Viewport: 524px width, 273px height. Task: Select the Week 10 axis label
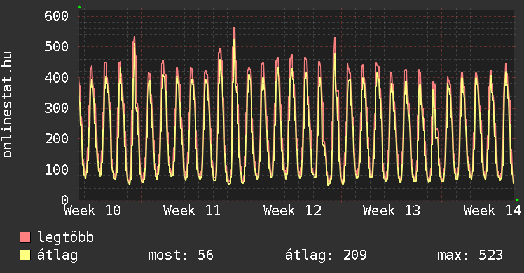[92, 211]
